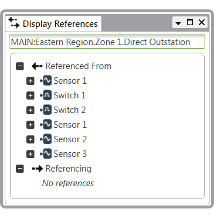Screen dimensions: 214x219
Task: Click the Direct Outstation path input field
Action: [107, 42]
